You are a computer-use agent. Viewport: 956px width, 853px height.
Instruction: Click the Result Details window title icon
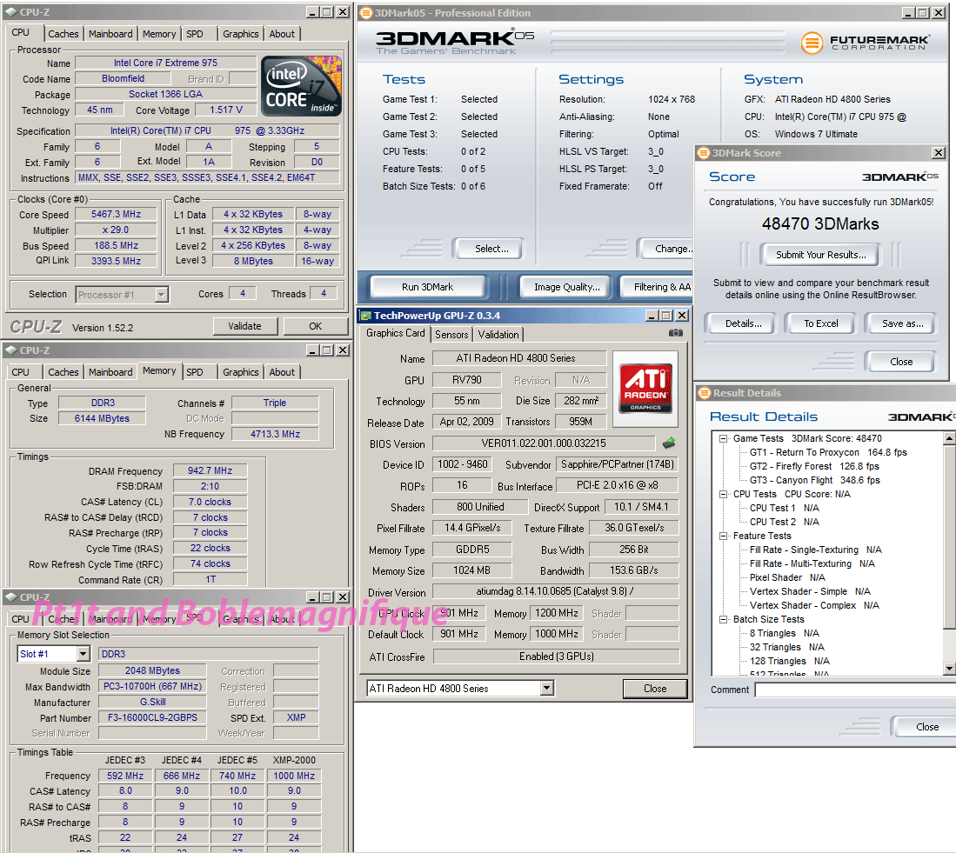pyautogui.click(x=705, y=393)
